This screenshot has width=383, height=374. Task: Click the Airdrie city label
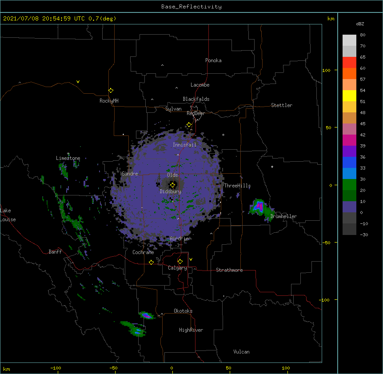[x=179, y=239]
